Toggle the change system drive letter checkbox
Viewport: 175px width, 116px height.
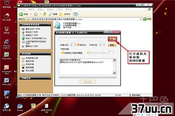88,53
